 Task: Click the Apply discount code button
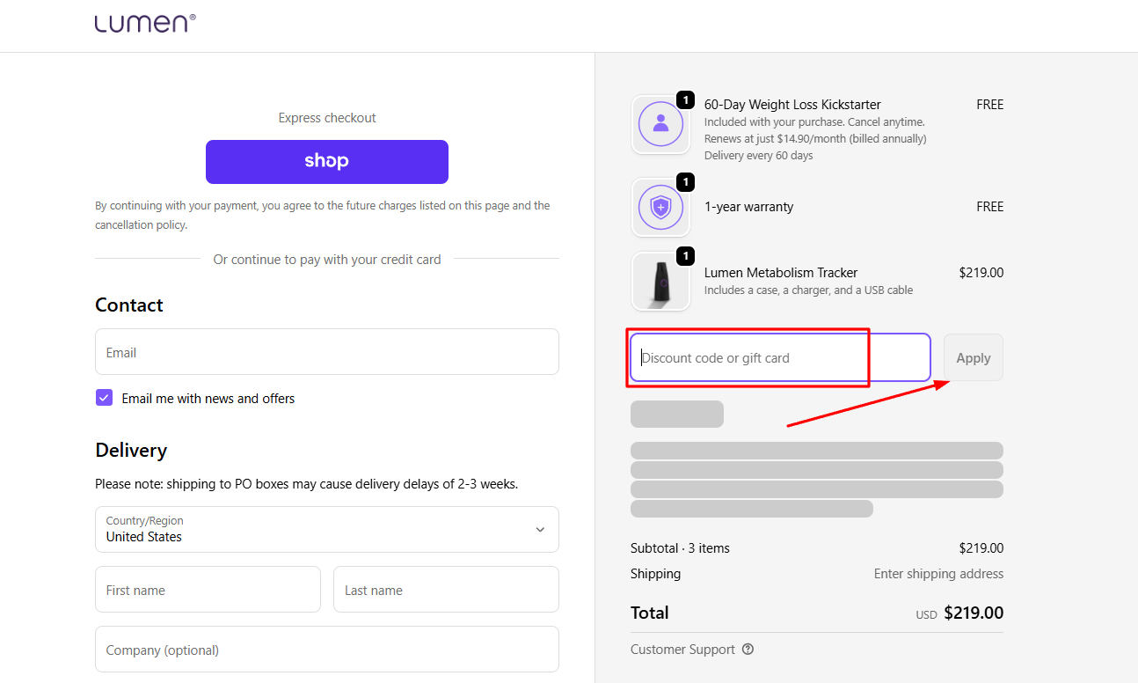(973, 357)
